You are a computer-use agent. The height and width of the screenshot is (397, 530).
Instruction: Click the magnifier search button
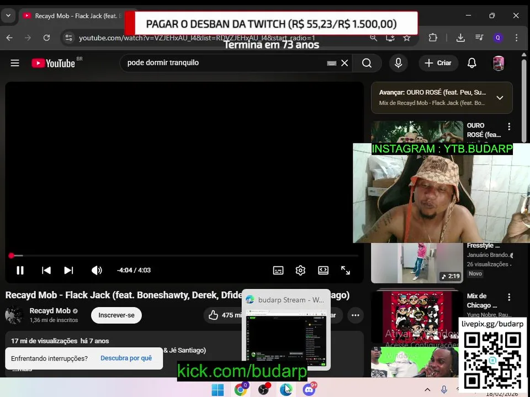click(367, 63)
